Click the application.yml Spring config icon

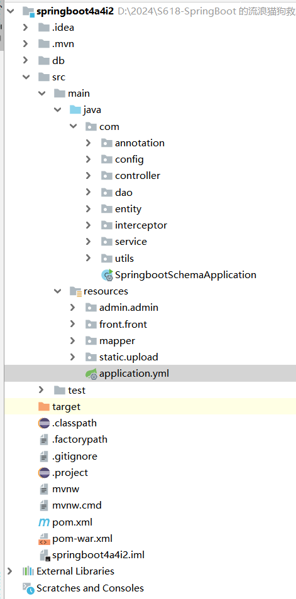(x=91, y=374)
